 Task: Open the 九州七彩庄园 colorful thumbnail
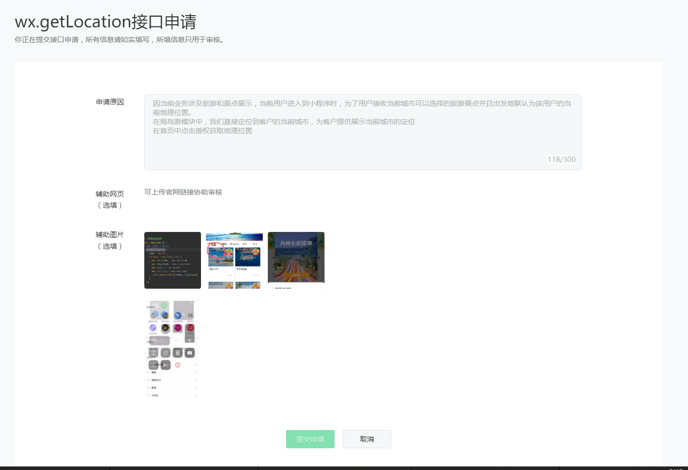click(x=296, y=260)
